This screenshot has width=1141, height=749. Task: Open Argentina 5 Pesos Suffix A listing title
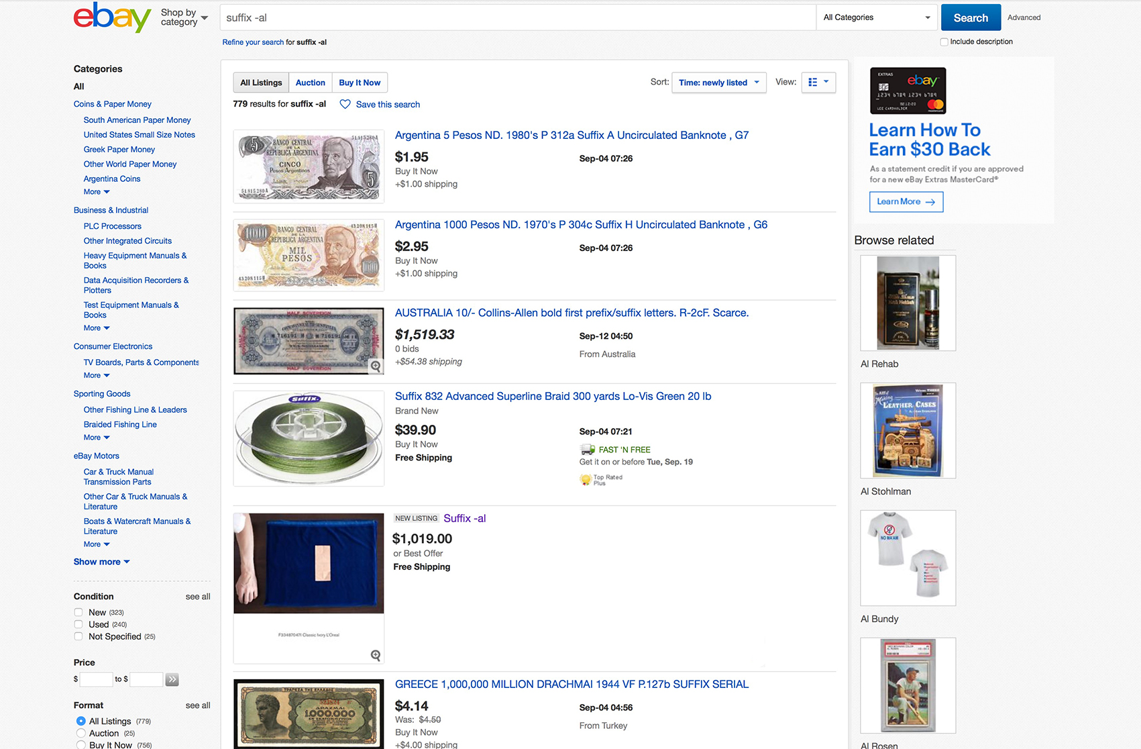[572, 135]
